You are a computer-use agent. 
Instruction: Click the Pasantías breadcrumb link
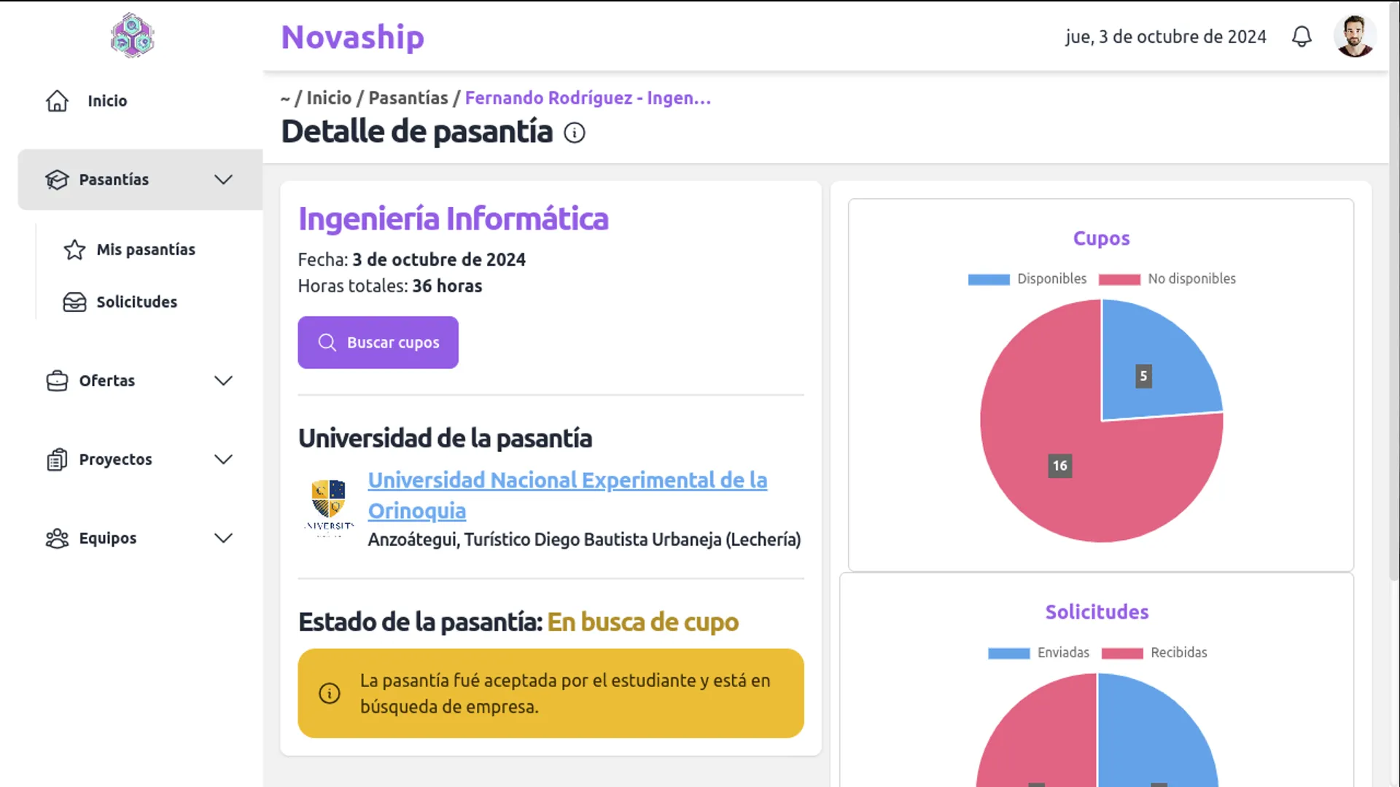408,98
